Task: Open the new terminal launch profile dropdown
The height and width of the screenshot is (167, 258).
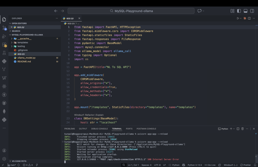Action: pos(234,129)
